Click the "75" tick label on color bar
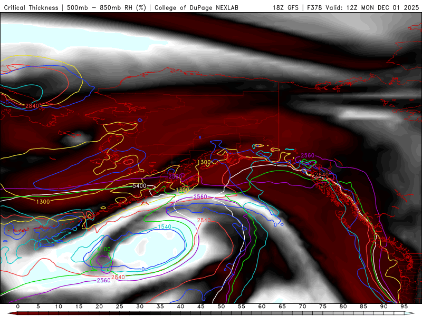Viewport: 422px width, 316px height. point(323,307)
